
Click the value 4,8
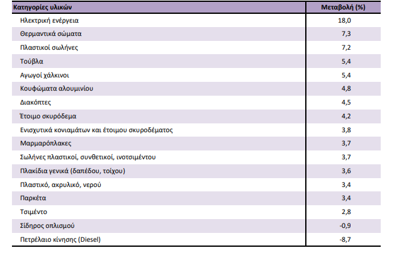(x=346, y=89)
